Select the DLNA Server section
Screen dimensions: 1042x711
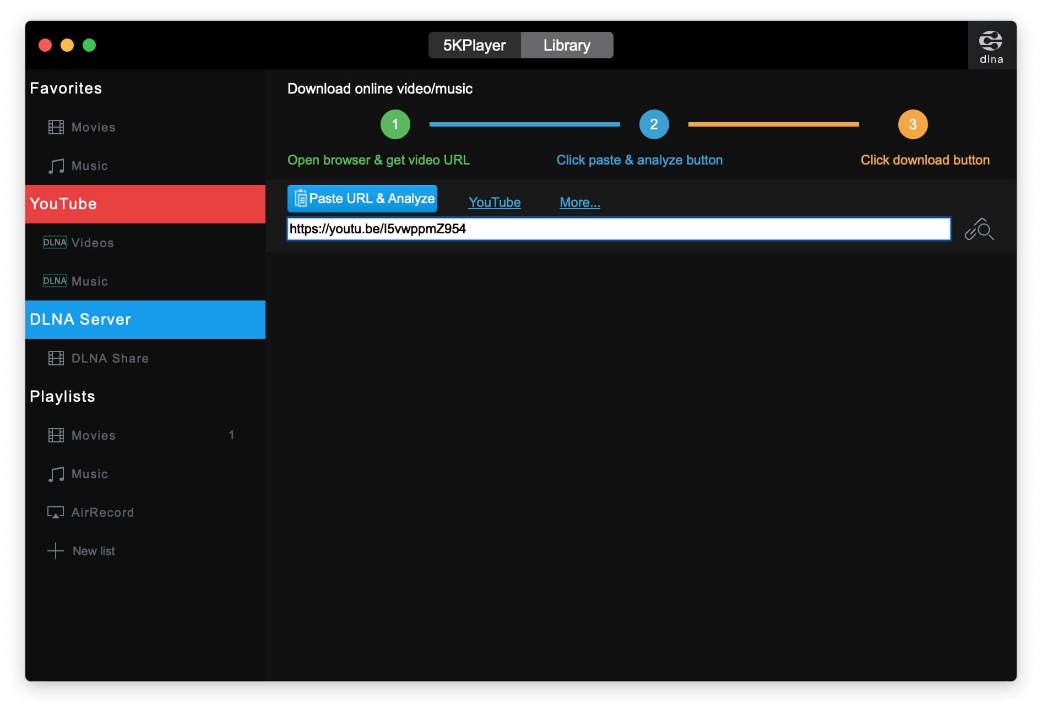(x=145, y=320)
